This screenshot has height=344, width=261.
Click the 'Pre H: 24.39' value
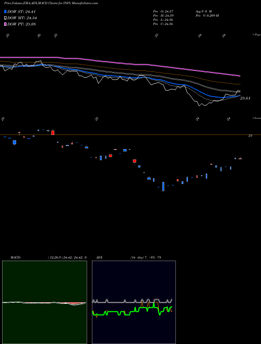coord(163,16)
